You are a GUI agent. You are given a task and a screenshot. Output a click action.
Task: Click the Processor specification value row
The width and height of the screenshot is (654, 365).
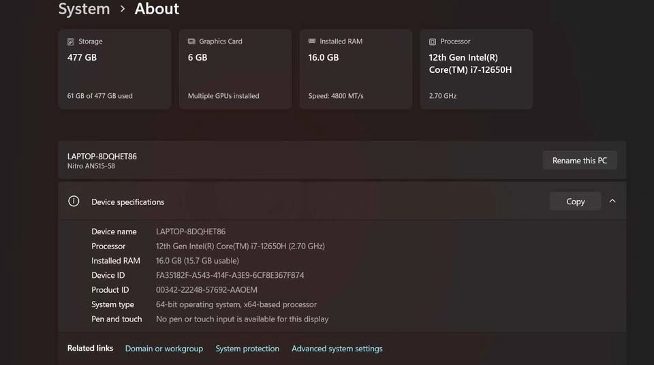(x=240, y=246)
